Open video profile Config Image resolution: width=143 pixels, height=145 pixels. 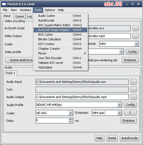point(132,52)
